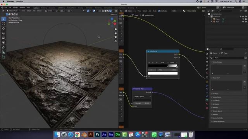
Task: Expand the UV Maps panel
Action: tap(215, 93)
